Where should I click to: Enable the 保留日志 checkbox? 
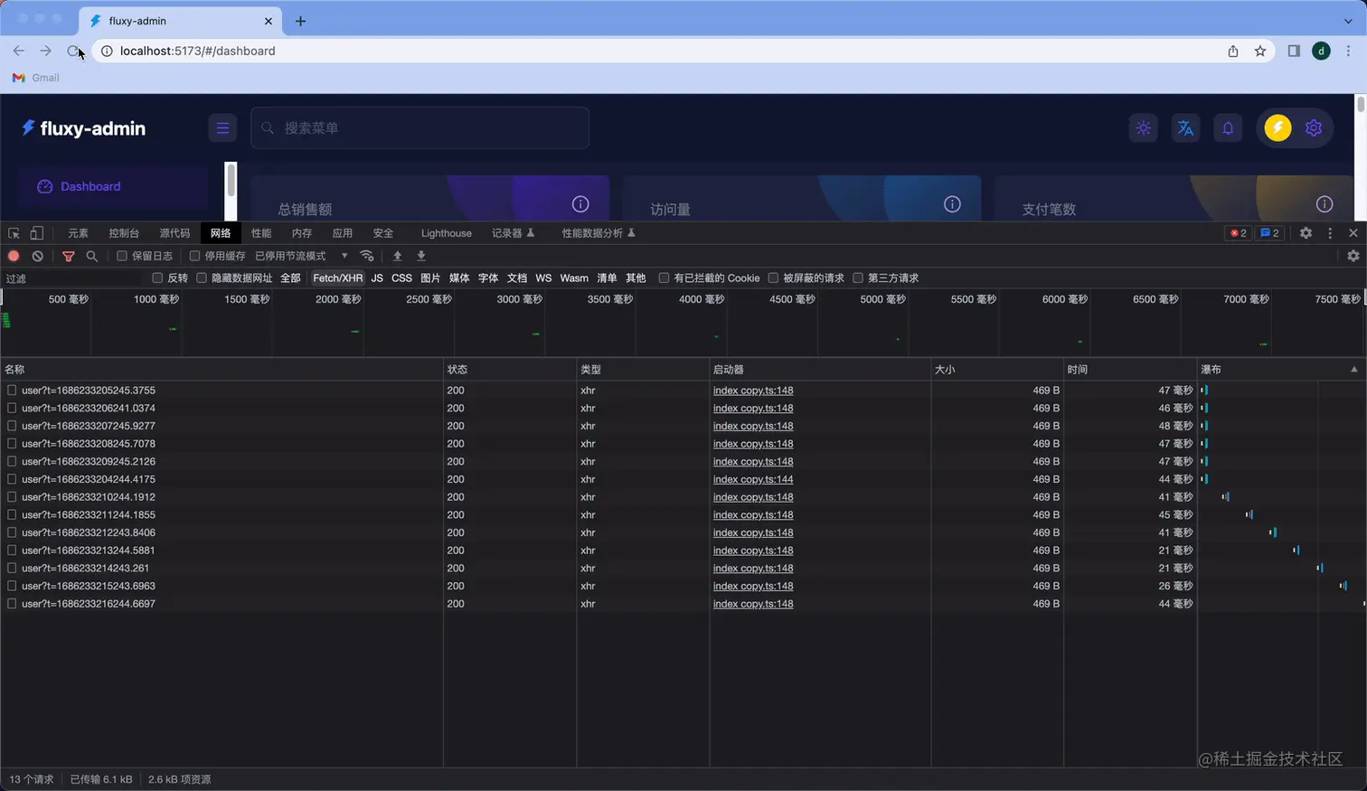[122, 256]
